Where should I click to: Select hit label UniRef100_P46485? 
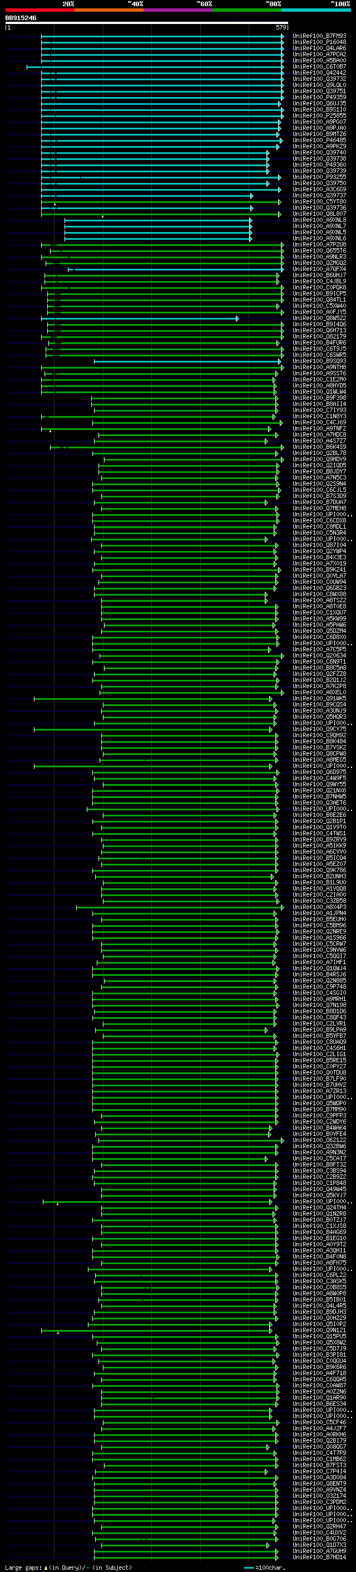[319, 141]
